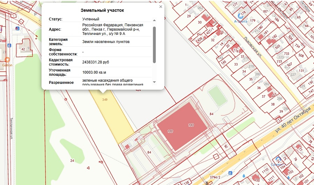314x185 pixels.
Task: Click the ул. 40 лет Октября label
Action: (x=293, y=120)
